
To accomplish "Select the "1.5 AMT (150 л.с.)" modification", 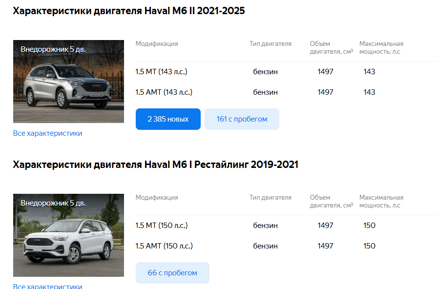I will pos(164,246).
